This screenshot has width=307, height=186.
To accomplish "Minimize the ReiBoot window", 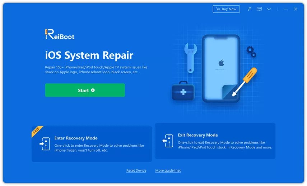I will (x=286, y=9).
